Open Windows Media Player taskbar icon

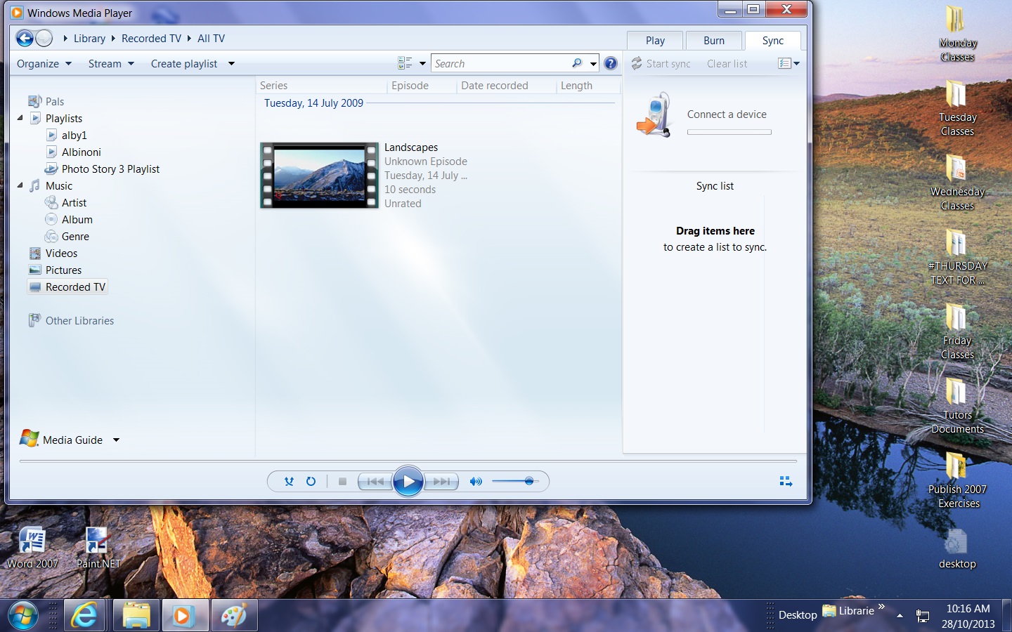point(183,616)
